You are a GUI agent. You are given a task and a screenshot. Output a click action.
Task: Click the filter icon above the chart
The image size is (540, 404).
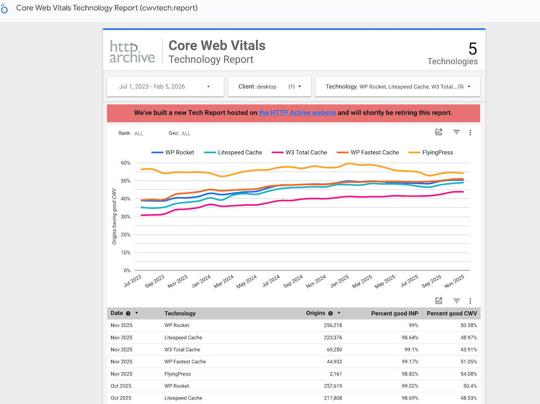pyautogui.click(x=456, y=132)
